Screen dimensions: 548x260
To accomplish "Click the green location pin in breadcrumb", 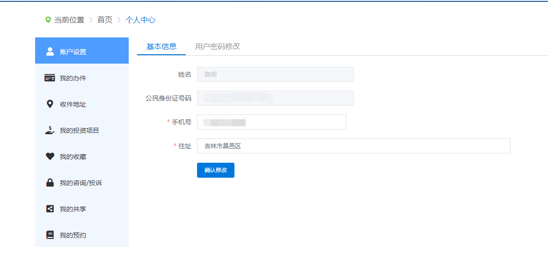I will point(48,20).
